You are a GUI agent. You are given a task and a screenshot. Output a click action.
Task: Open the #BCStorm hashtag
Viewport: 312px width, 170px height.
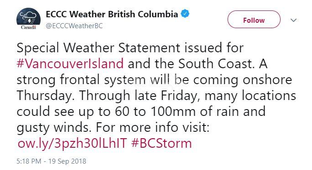pos(161,143)
